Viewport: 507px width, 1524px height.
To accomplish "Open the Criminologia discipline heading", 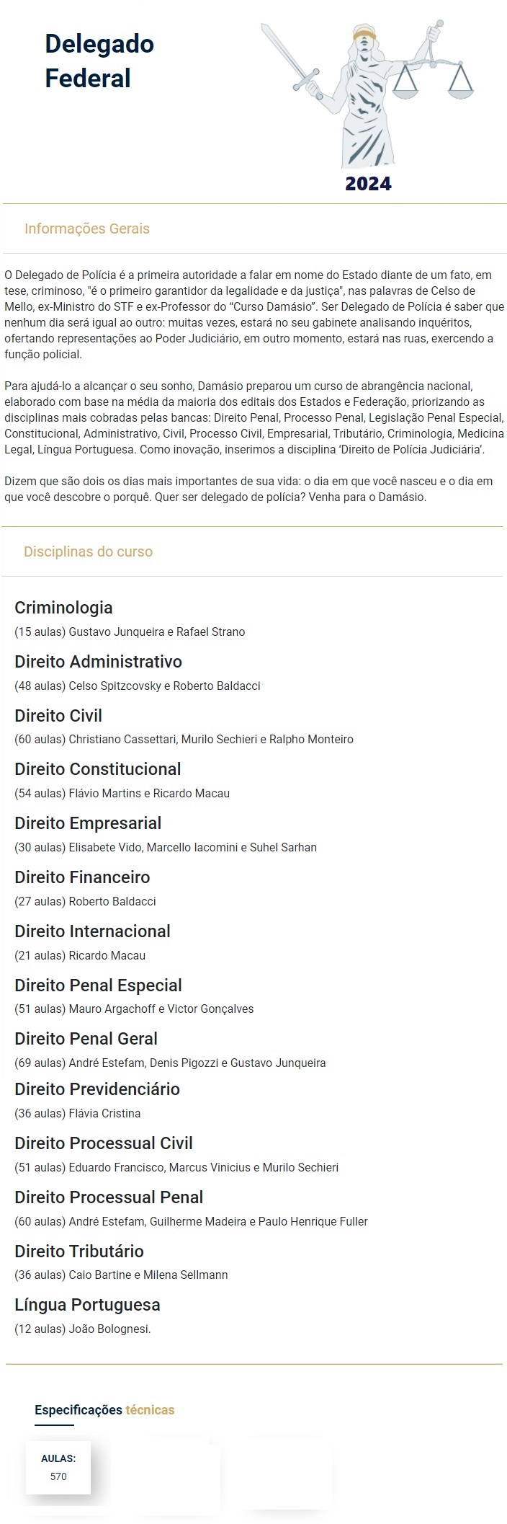I will click(x=63, y=608).
